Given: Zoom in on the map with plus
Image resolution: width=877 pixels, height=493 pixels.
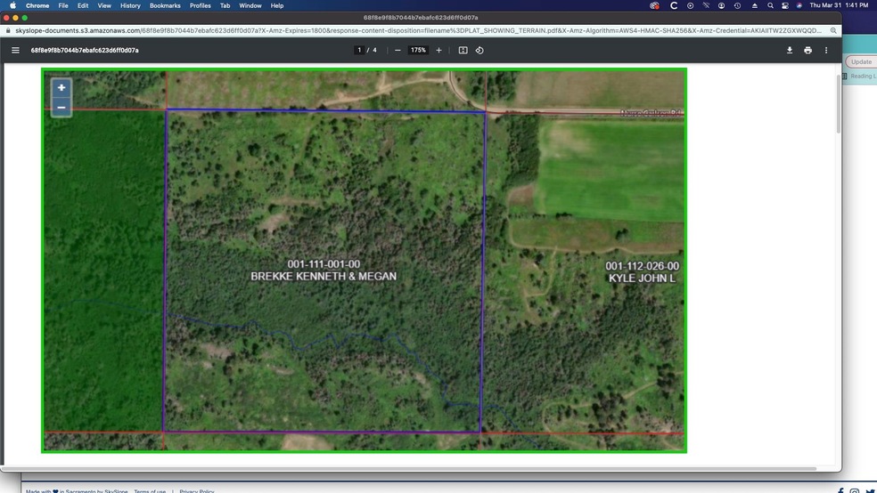Looking at the screenshot, I should (61, 88).
